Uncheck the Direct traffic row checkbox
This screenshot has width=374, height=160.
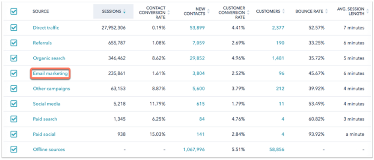(14, 28)
